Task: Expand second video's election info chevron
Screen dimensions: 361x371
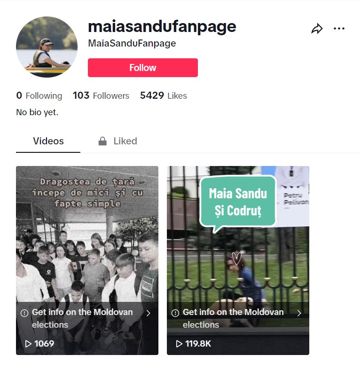Action: [x=299, y=313]
